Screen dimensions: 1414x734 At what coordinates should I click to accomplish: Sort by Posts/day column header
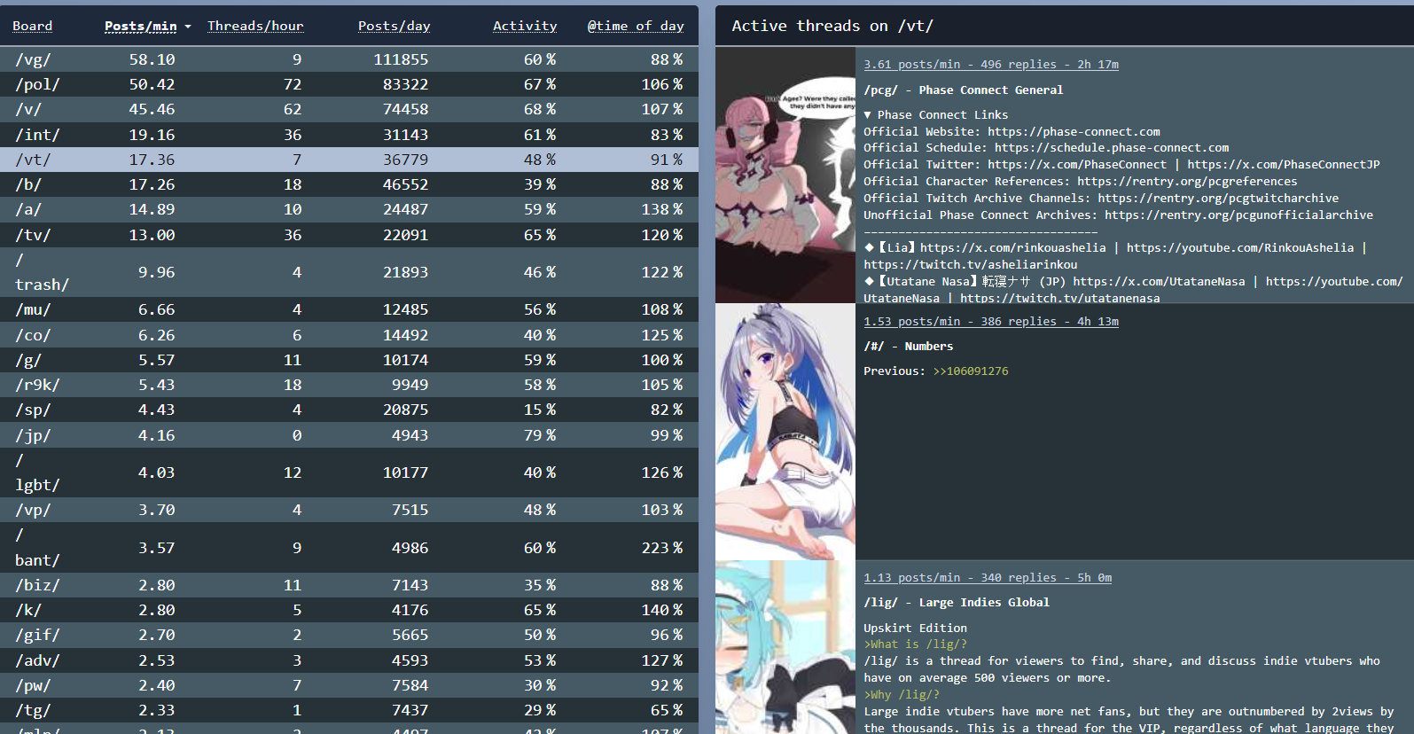[x=394, y=26]
